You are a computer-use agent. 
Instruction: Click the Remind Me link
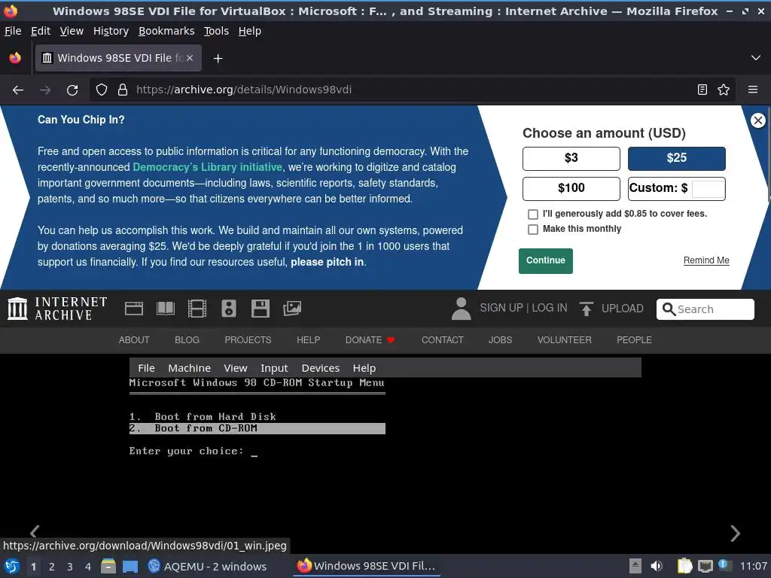tap(706, 260)
